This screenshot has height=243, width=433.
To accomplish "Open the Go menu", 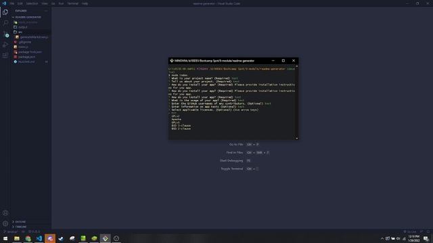I will (x=53, y=3).
